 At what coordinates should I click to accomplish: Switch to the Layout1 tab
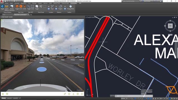pos(9,98)
